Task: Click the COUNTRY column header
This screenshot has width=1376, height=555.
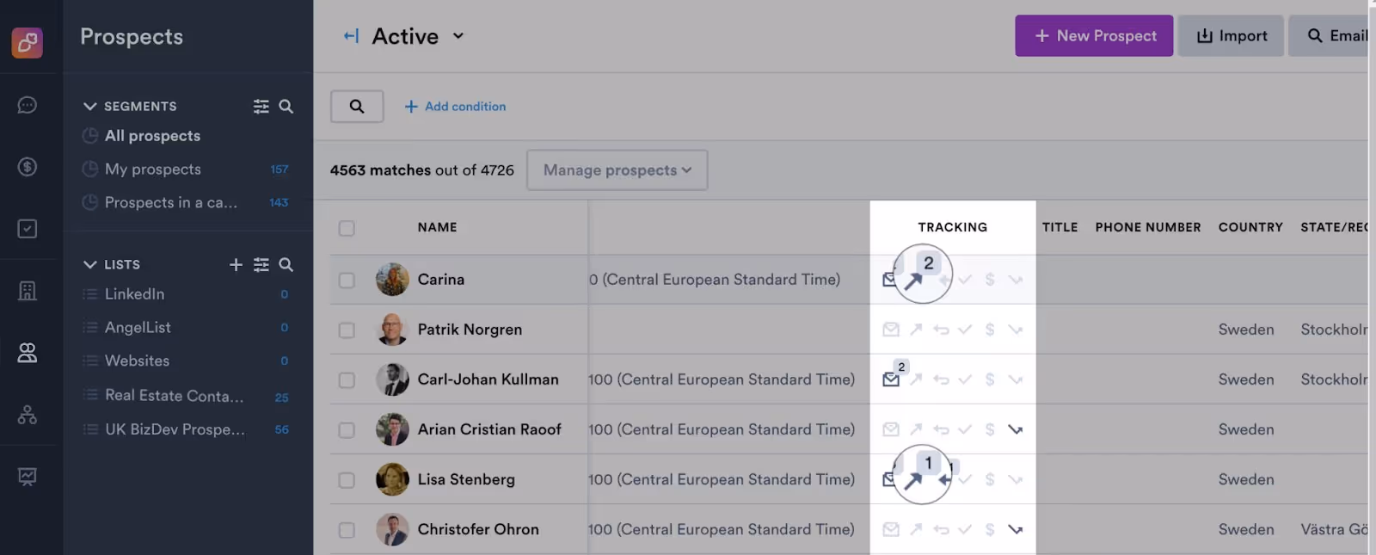Action: tap(1250, 227)
